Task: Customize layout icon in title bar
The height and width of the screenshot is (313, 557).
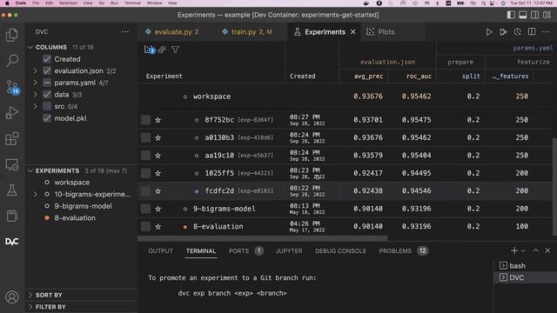Action: [547, 15]
